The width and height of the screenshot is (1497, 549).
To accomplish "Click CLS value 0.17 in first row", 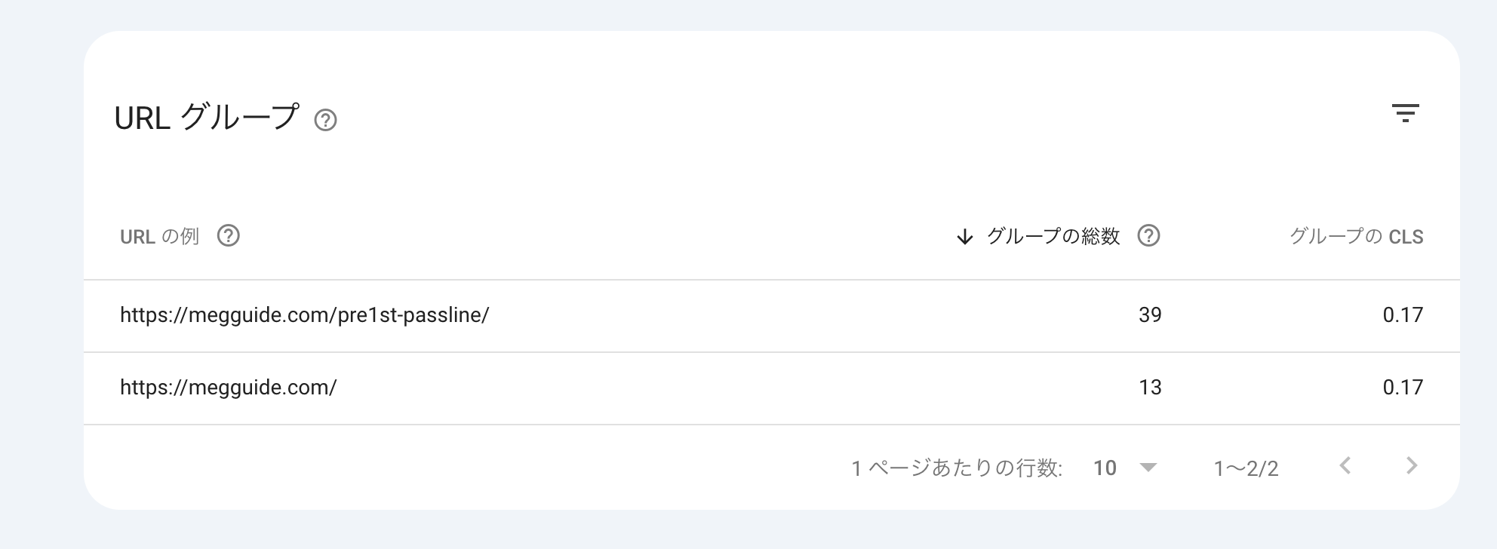I will [1403, 315].
